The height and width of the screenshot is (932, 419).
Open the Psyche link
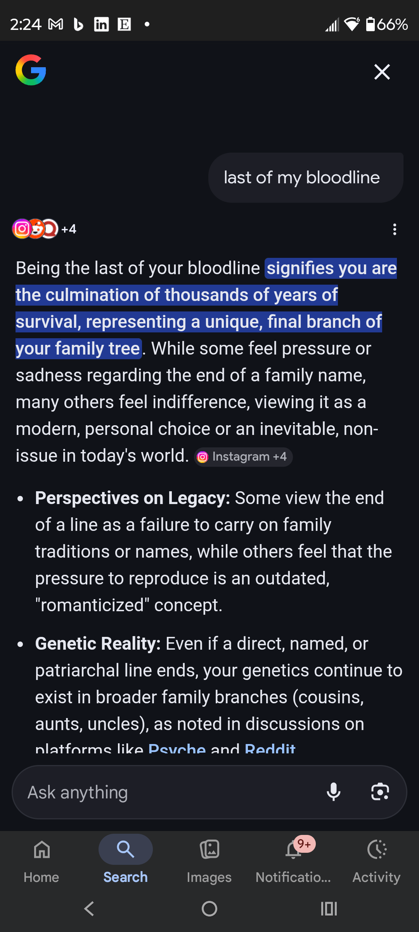177,748
